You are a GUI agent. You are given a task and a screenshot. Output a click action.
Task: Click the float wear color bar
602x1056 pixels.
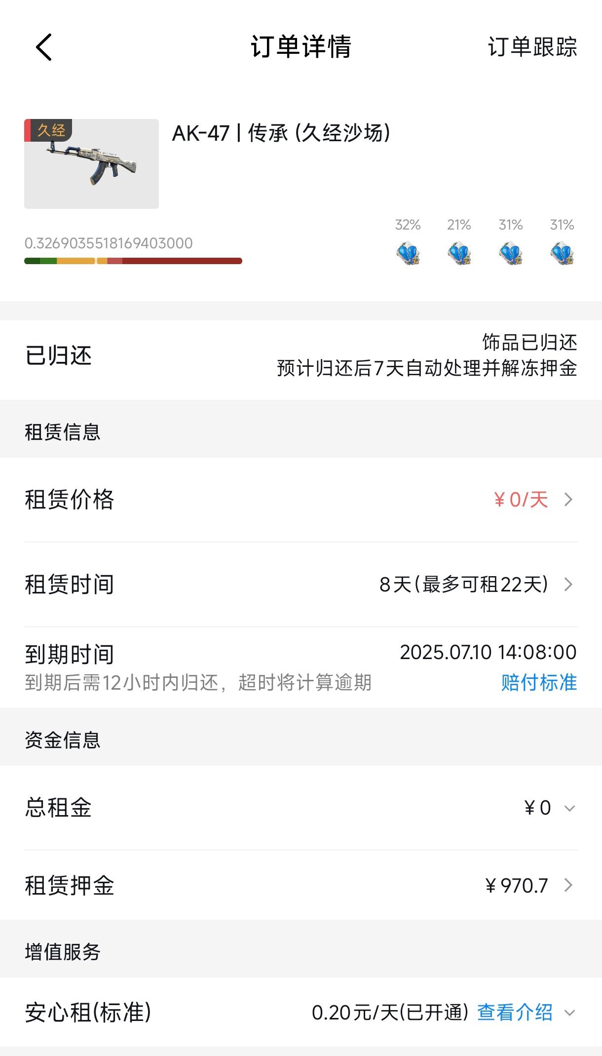point(133,261)
